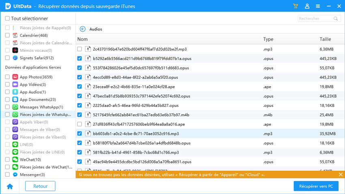Open the user account icon
Image resolution: width=345 pixels, height=194 pixels.
[307, 6]
